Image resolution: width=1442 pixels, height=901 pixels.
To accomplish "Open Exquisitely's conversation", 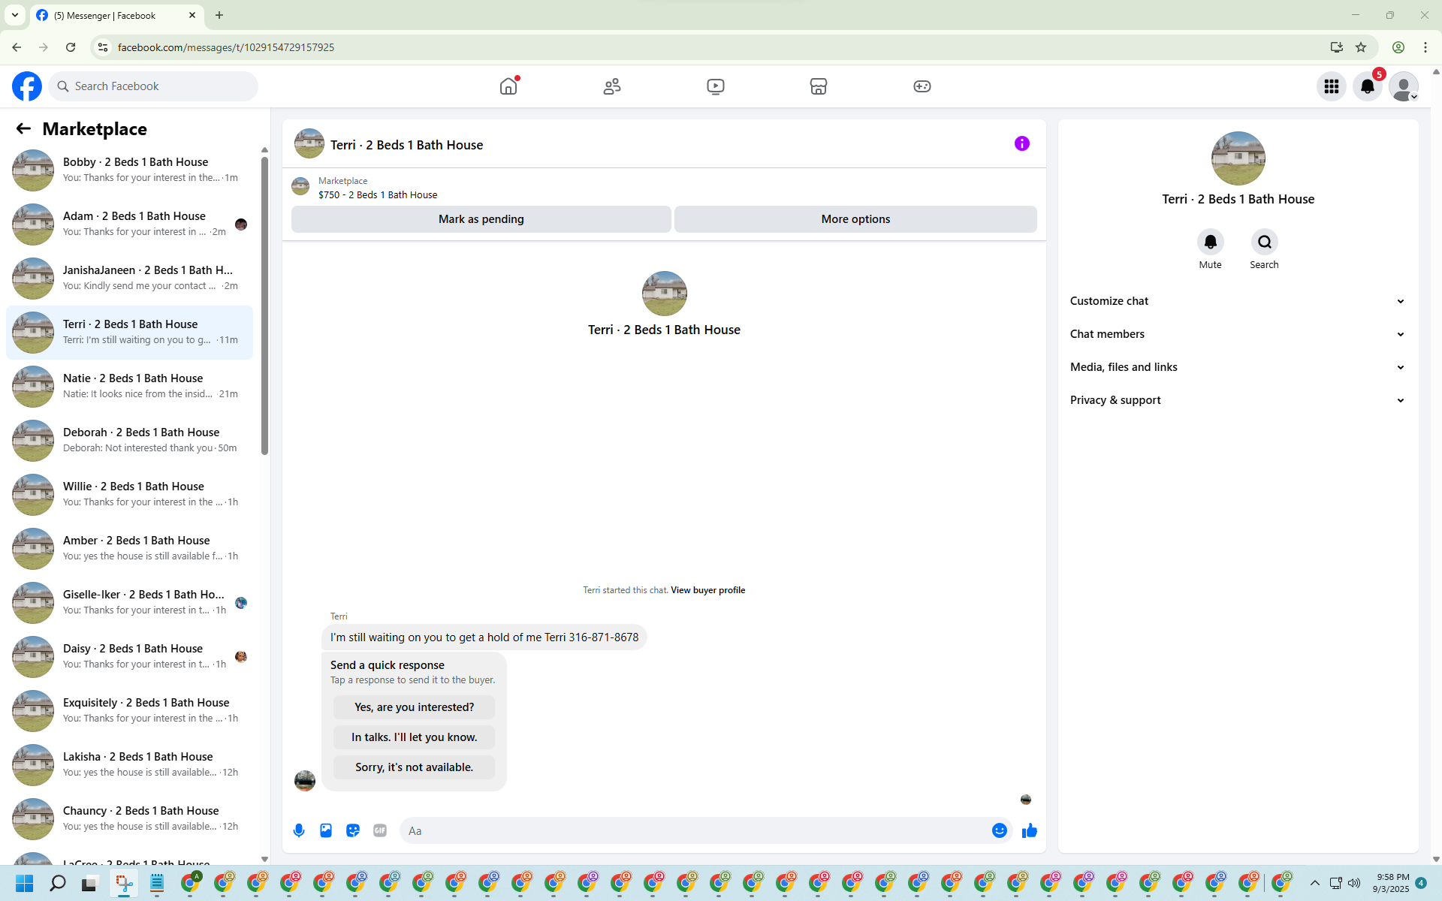I will click(129, 710).
